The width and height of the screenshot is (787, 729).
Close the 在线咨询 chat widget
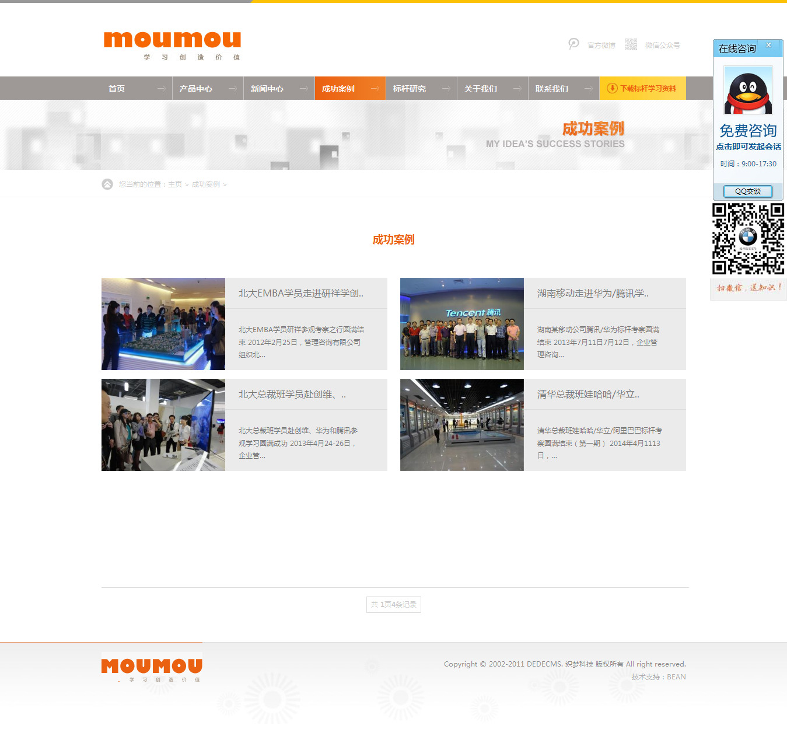(768, 46)
